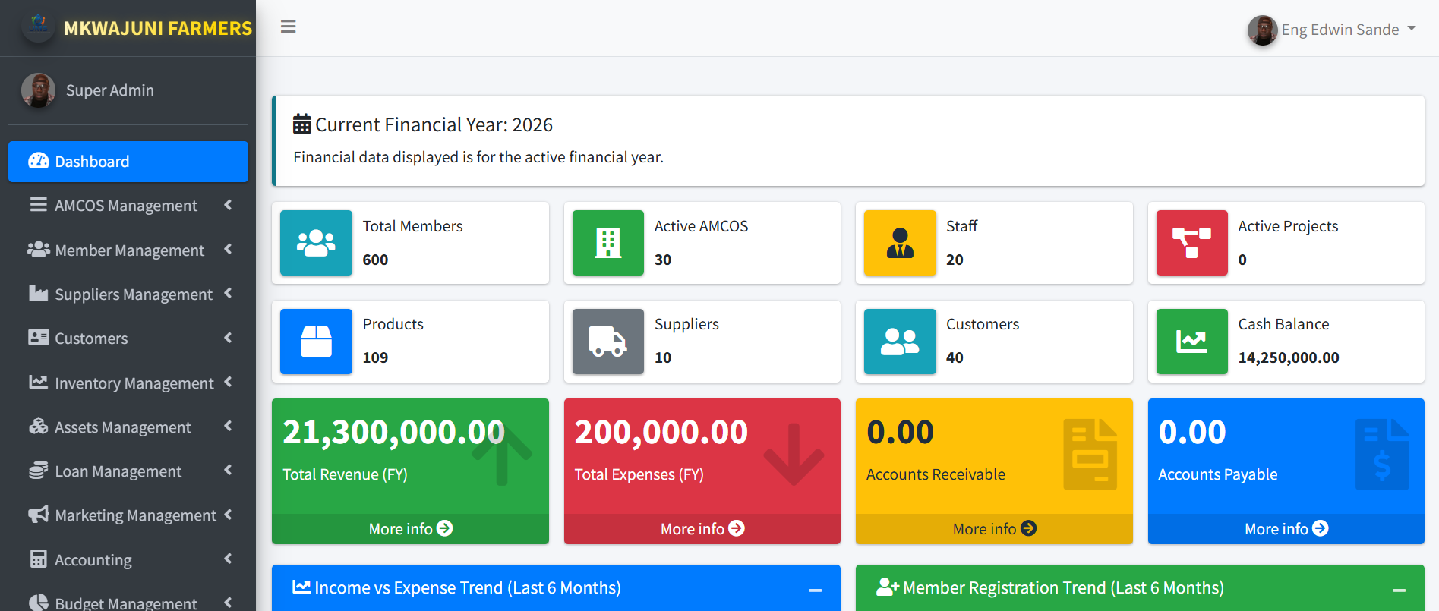Click the Active AMCOS building icon
This screenshot has width=1439, height=611.
(607, 243)
